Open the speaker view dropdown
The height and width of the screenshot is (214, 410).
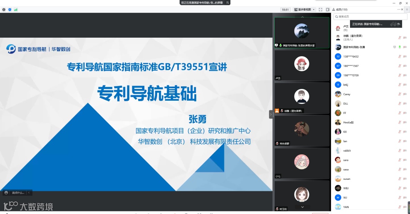(x=304, y=10)
